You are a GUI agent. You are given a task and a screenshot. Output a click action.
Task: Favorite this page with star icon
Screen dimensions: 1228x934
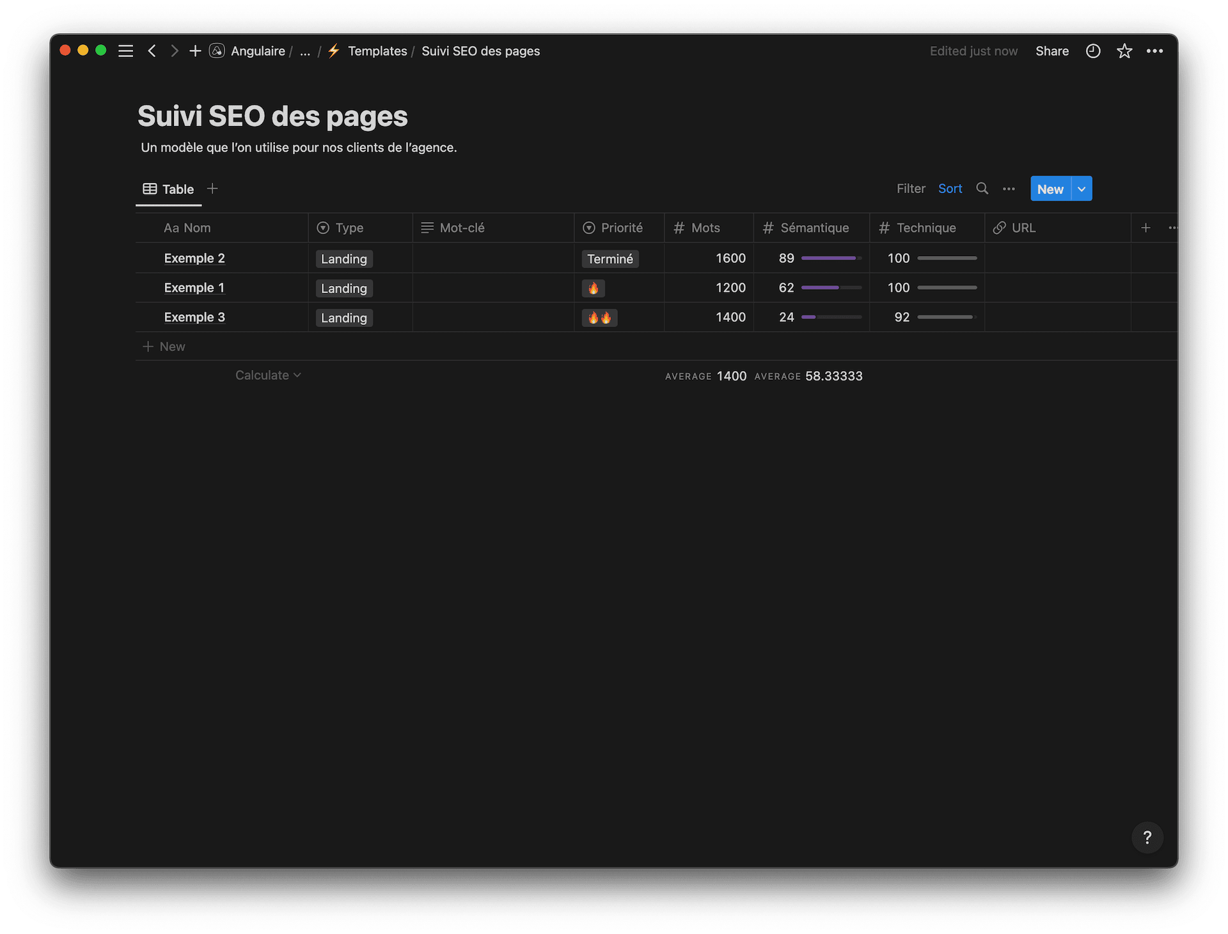[x=1124, y=51]
